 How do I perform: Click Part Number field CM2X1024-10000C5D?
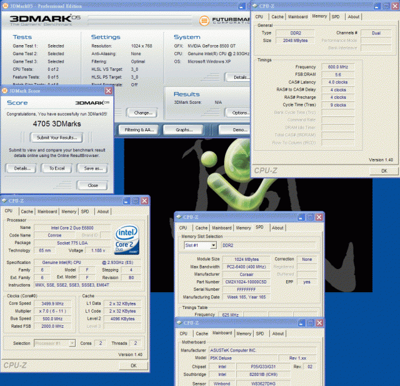[x=246, y=282]
